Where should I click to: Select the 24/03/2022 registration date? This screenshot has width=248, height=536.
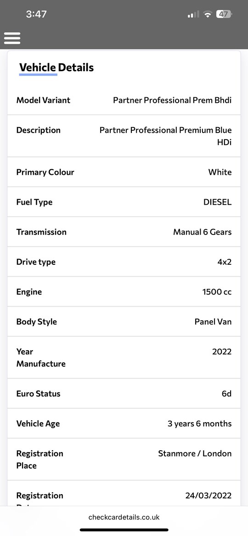click(209, 496)
